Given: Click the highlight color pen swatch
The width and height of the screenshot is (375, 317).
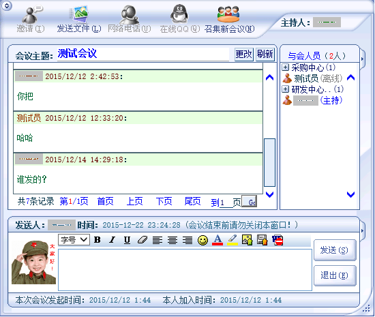Looking at the screenshot, I should (x=232, y=240).
